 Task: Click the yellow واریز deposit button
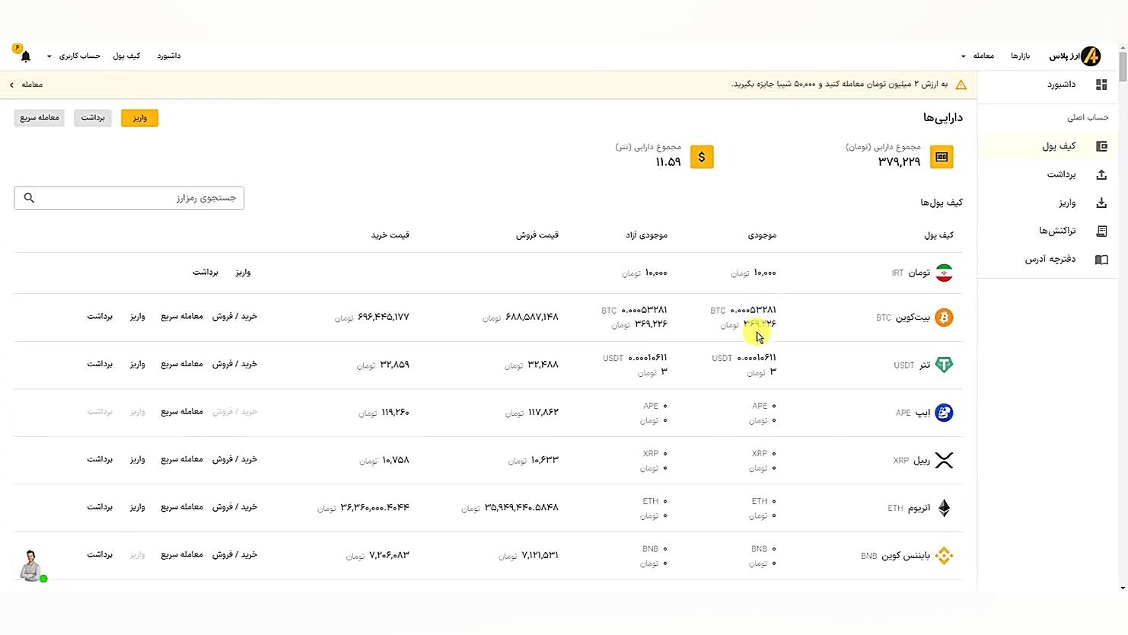(139, 118)
